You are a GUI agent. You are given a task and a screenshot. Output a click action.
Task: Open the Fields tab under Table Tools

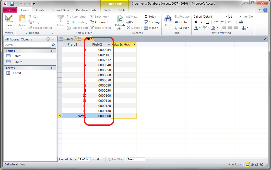pyautogui.click(x=107, y=10)
